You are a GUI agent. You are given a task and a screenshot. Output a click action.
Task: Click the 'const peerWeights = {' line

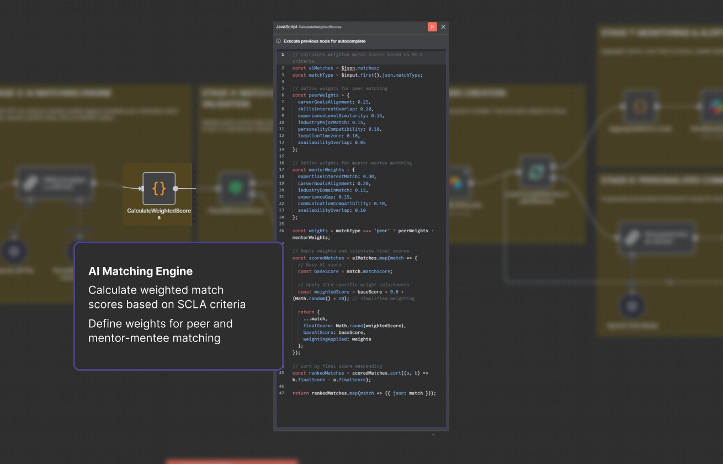[x=321, y=95]
